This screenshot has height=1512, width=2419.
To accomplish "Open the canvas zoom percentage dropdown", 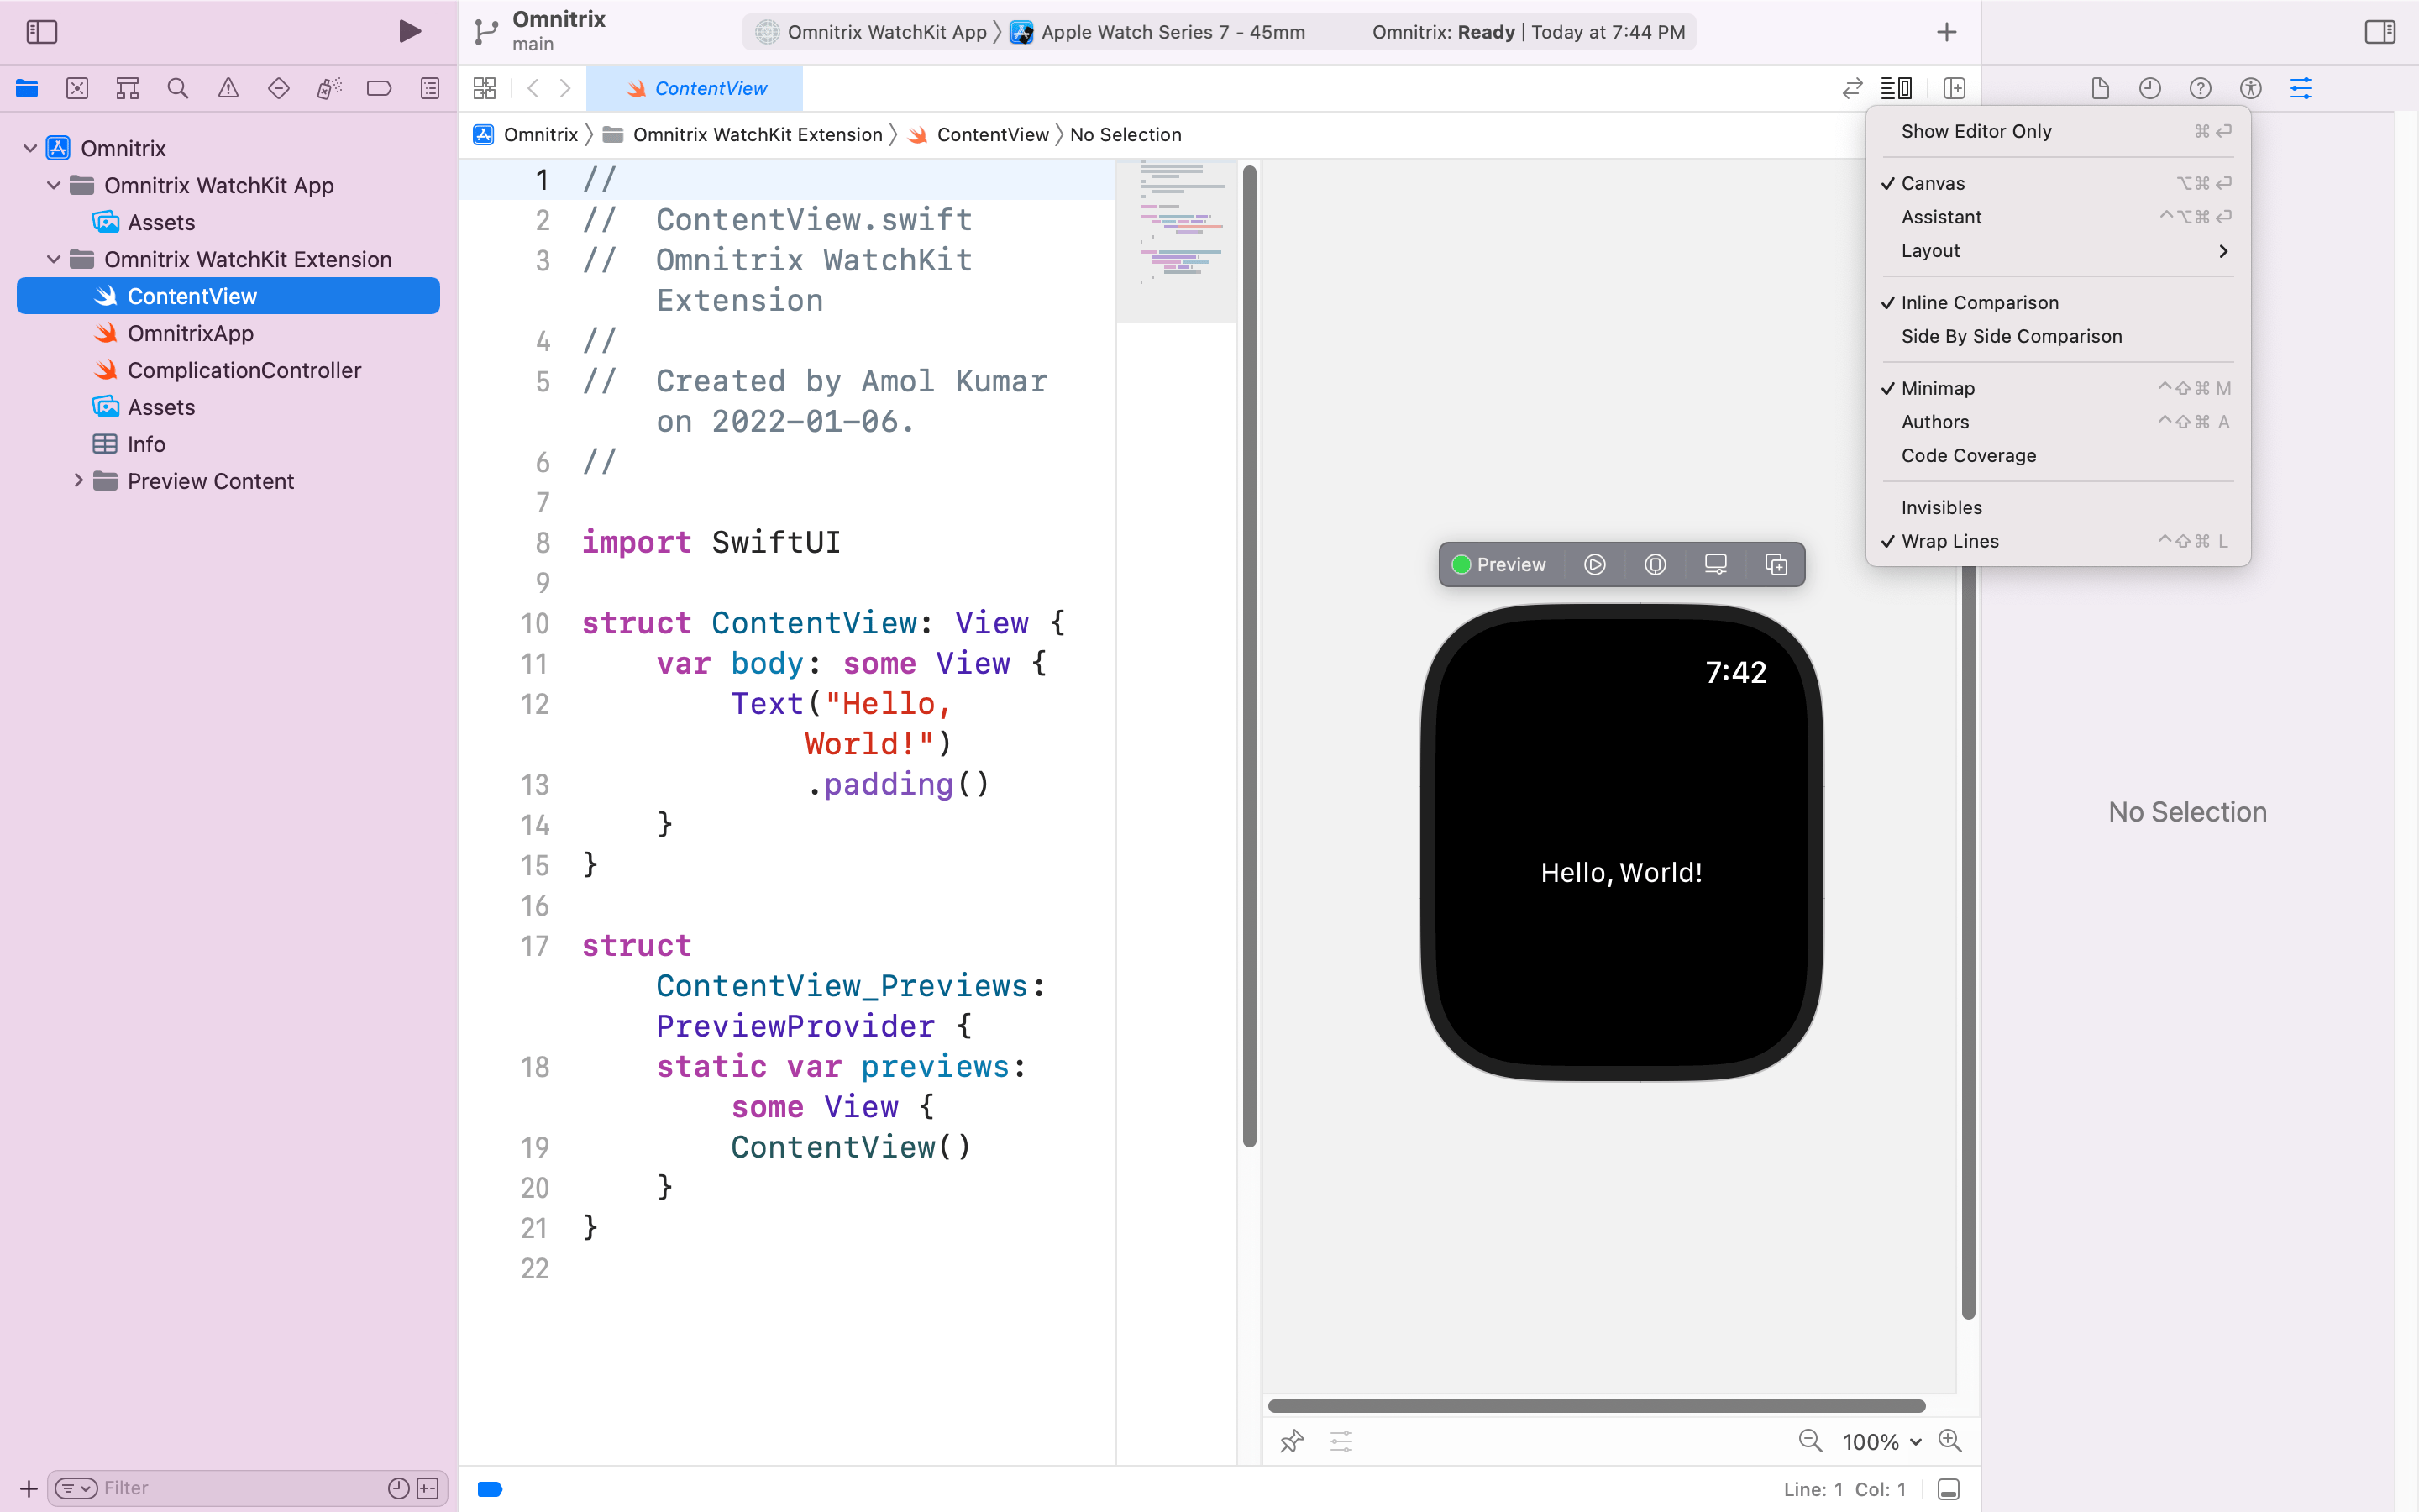I will click(1881, 1441).
